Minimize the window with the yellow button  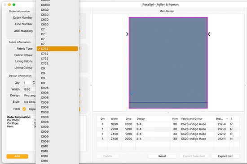click(x=9, y=5)
